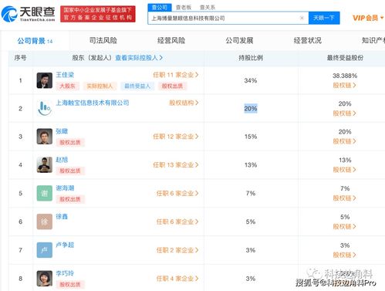Expand 任职 4 家企业 for 李巧玲
This screenshot has width=385, height=291.
coord(177,279)
